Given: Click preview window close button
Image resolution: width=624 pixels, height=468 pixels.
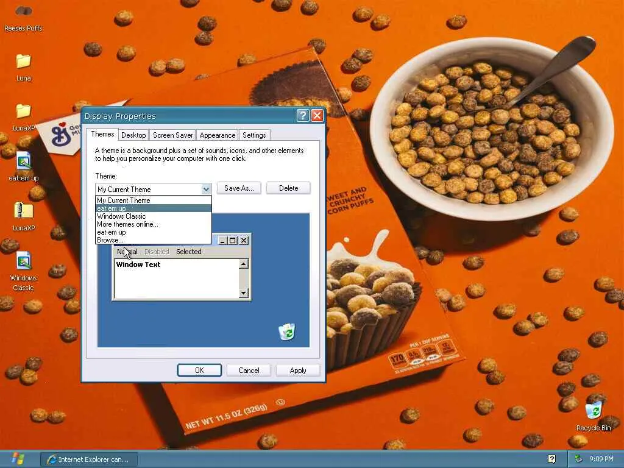Looking at the screenshot, I should 244,240.
